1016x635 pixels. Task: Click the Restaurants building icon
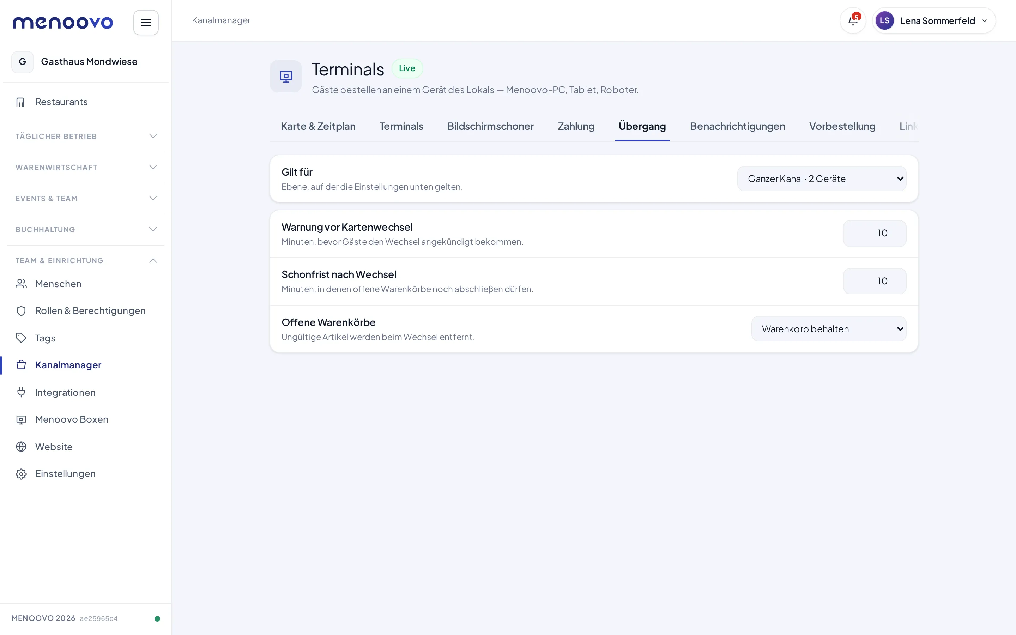pos(20,102)
